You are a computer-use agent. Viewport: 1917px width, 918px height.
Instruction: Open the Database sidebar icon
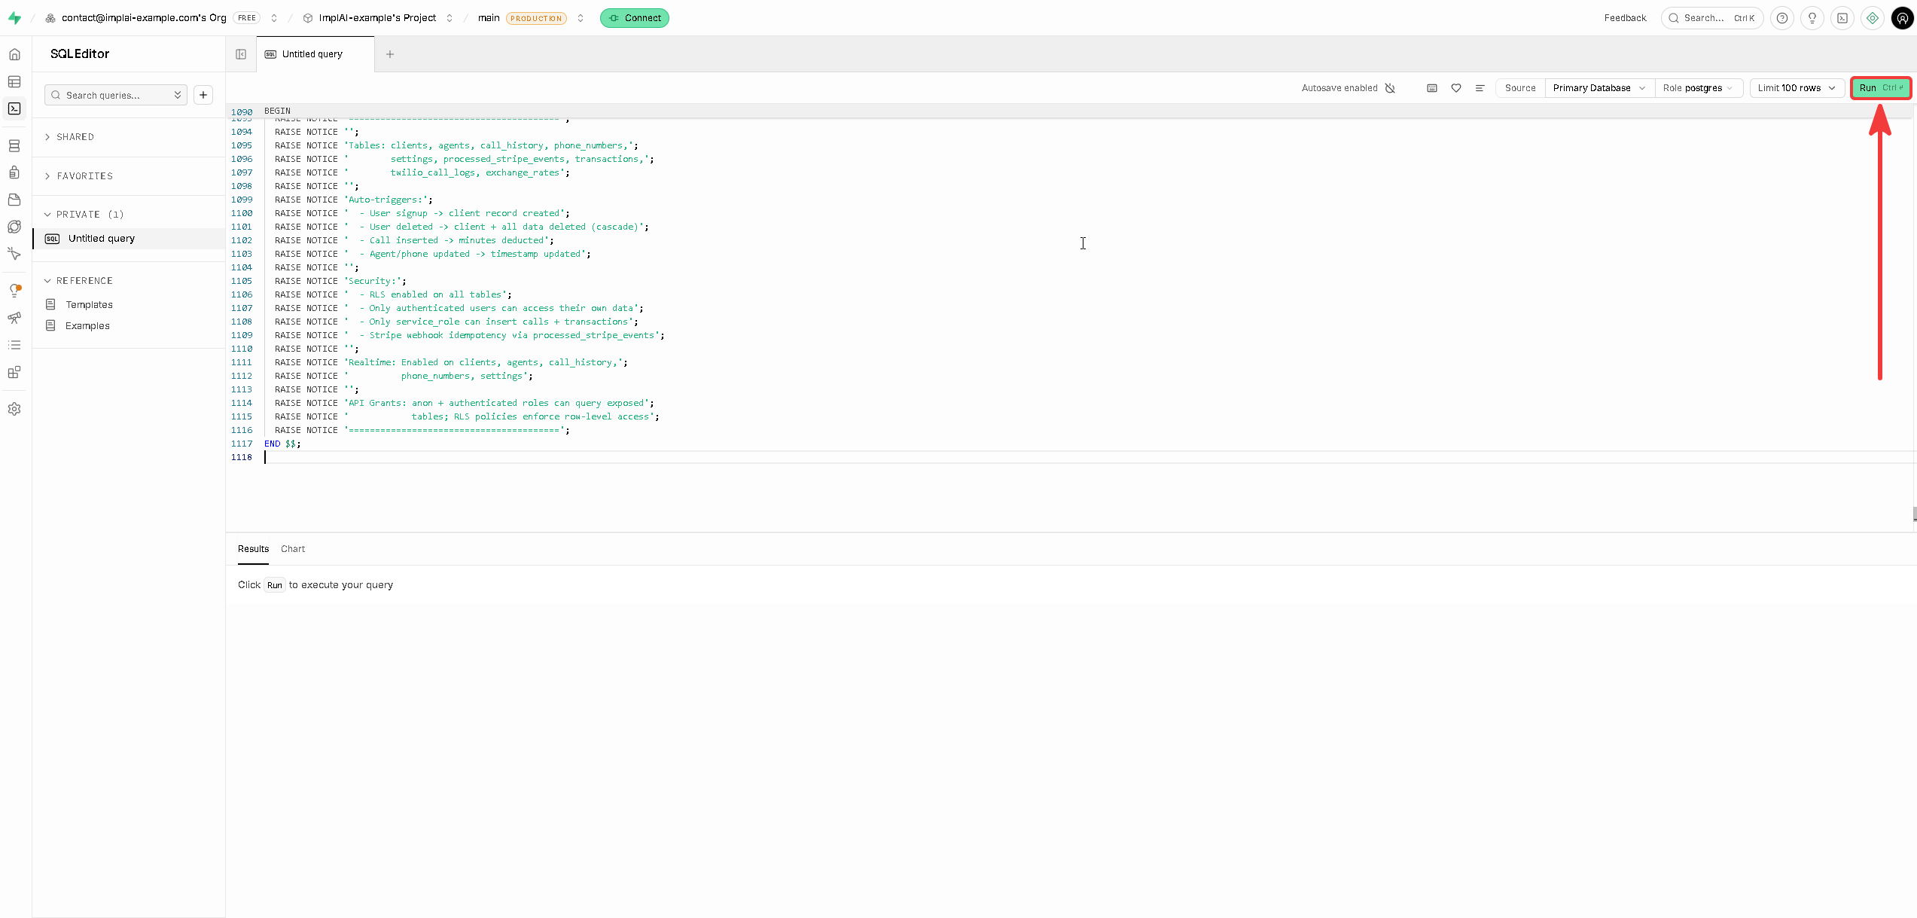pyautogui.click(x=14, y=146)
